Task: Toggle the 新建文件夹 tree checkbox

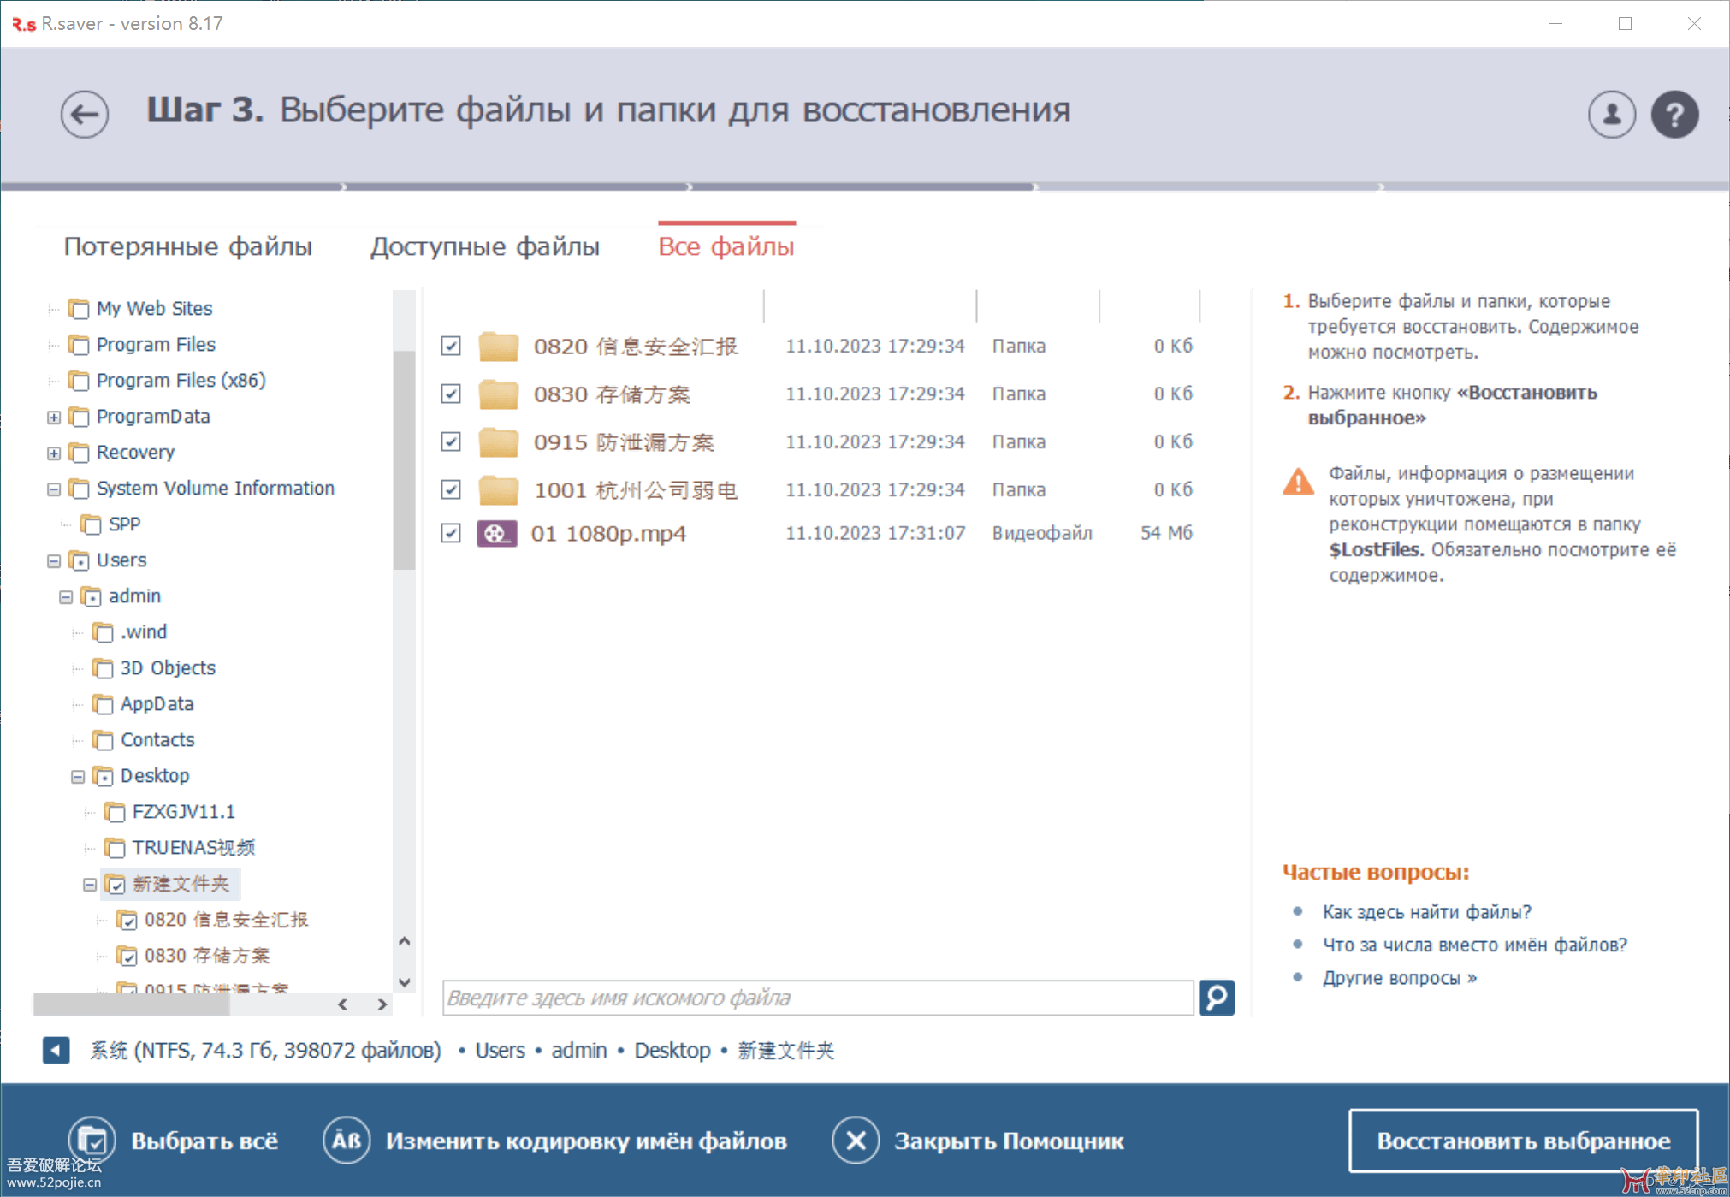Action: tap(116, 884)
